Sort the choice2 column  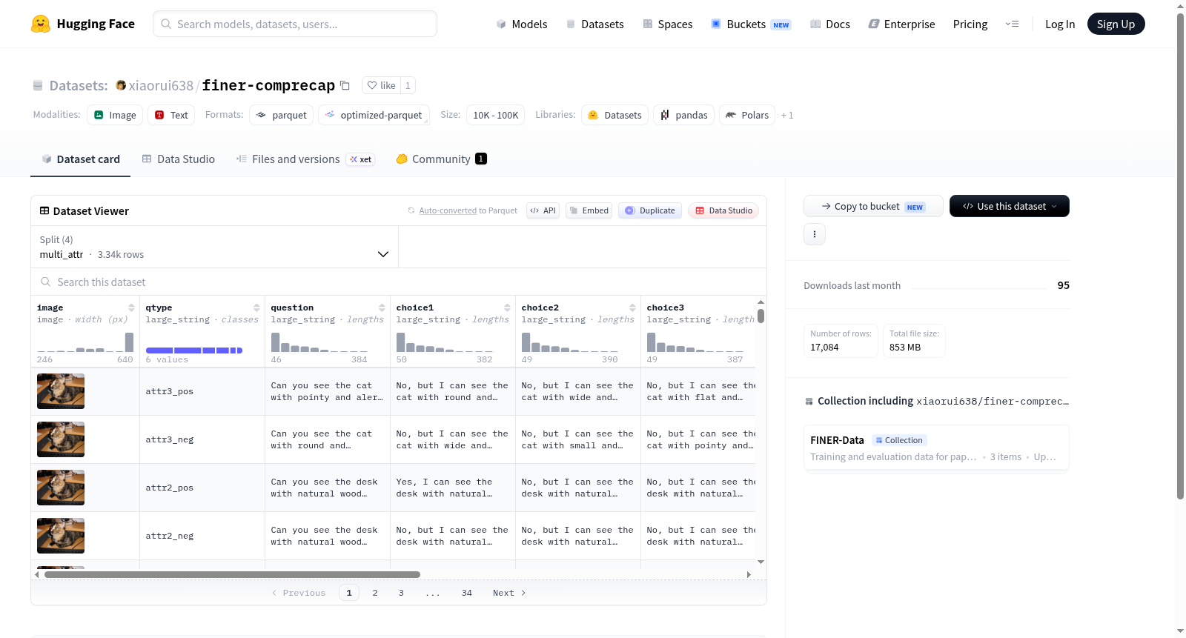pyautogui.click(x=632, y=308)
